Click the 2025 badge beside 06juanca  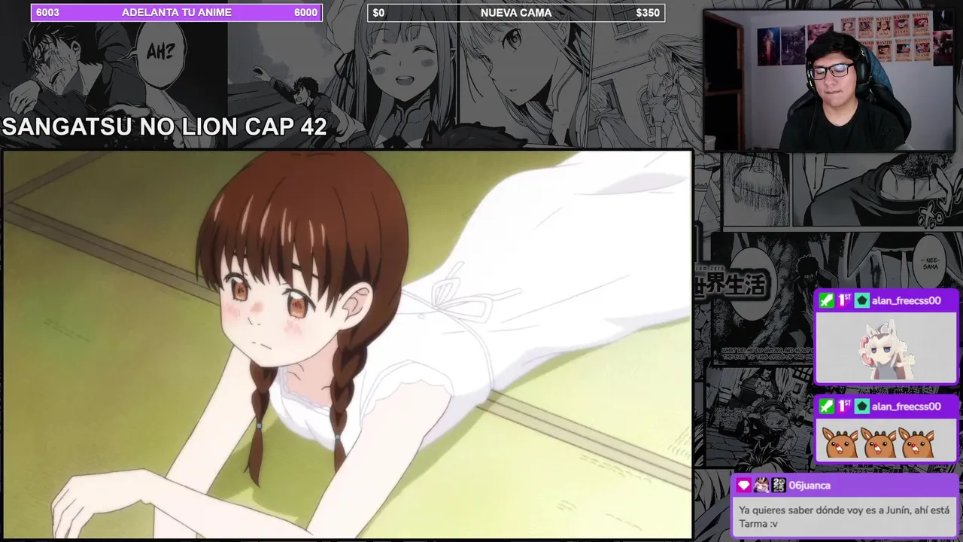pos(779,486)
